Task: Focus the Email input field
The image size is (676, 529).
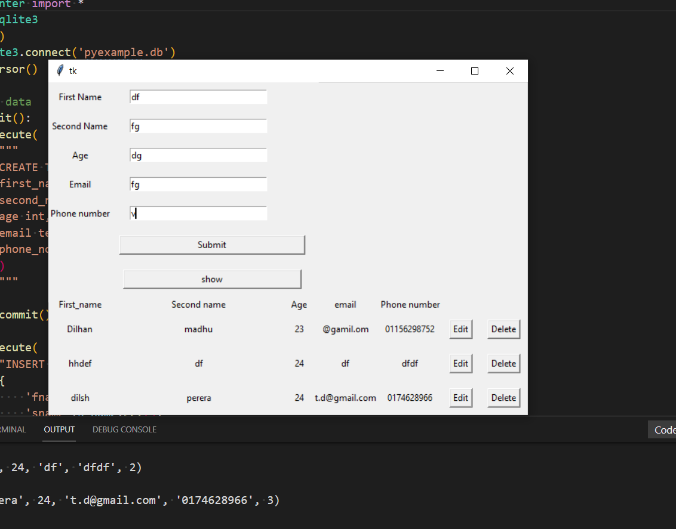Action: pyautogui.click(x=198, y=185)
